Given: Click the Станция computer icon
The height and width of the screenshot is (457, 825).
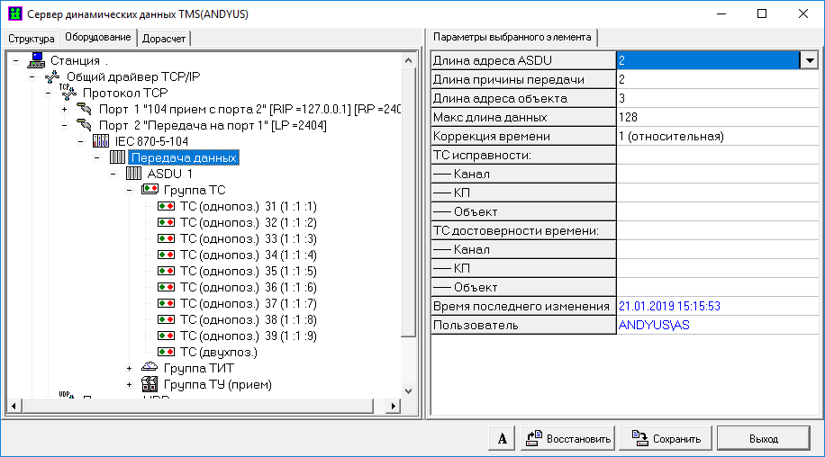Looking at the screenshot, I should [37, 60].
